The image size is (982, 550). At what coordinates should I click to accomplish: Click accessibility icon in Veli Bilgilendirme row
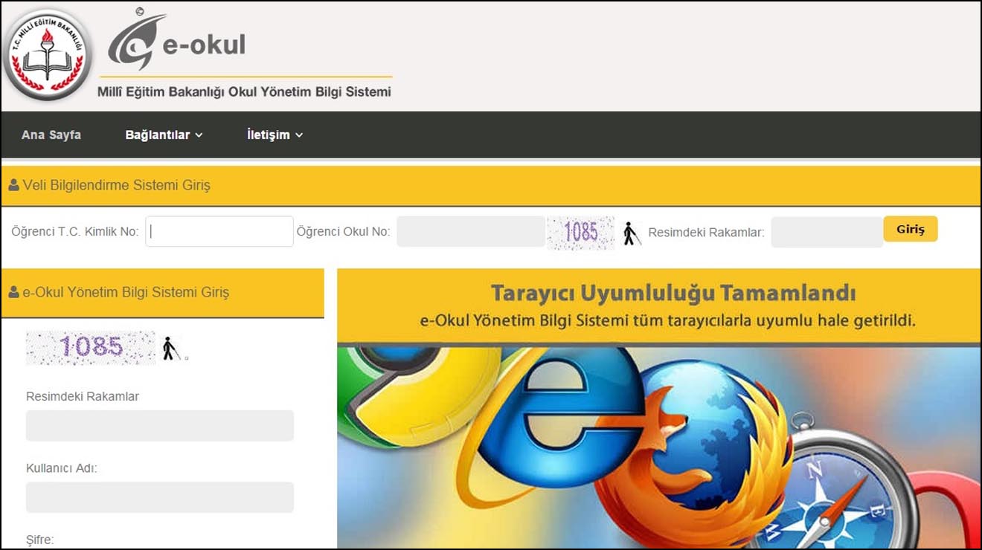631,233
